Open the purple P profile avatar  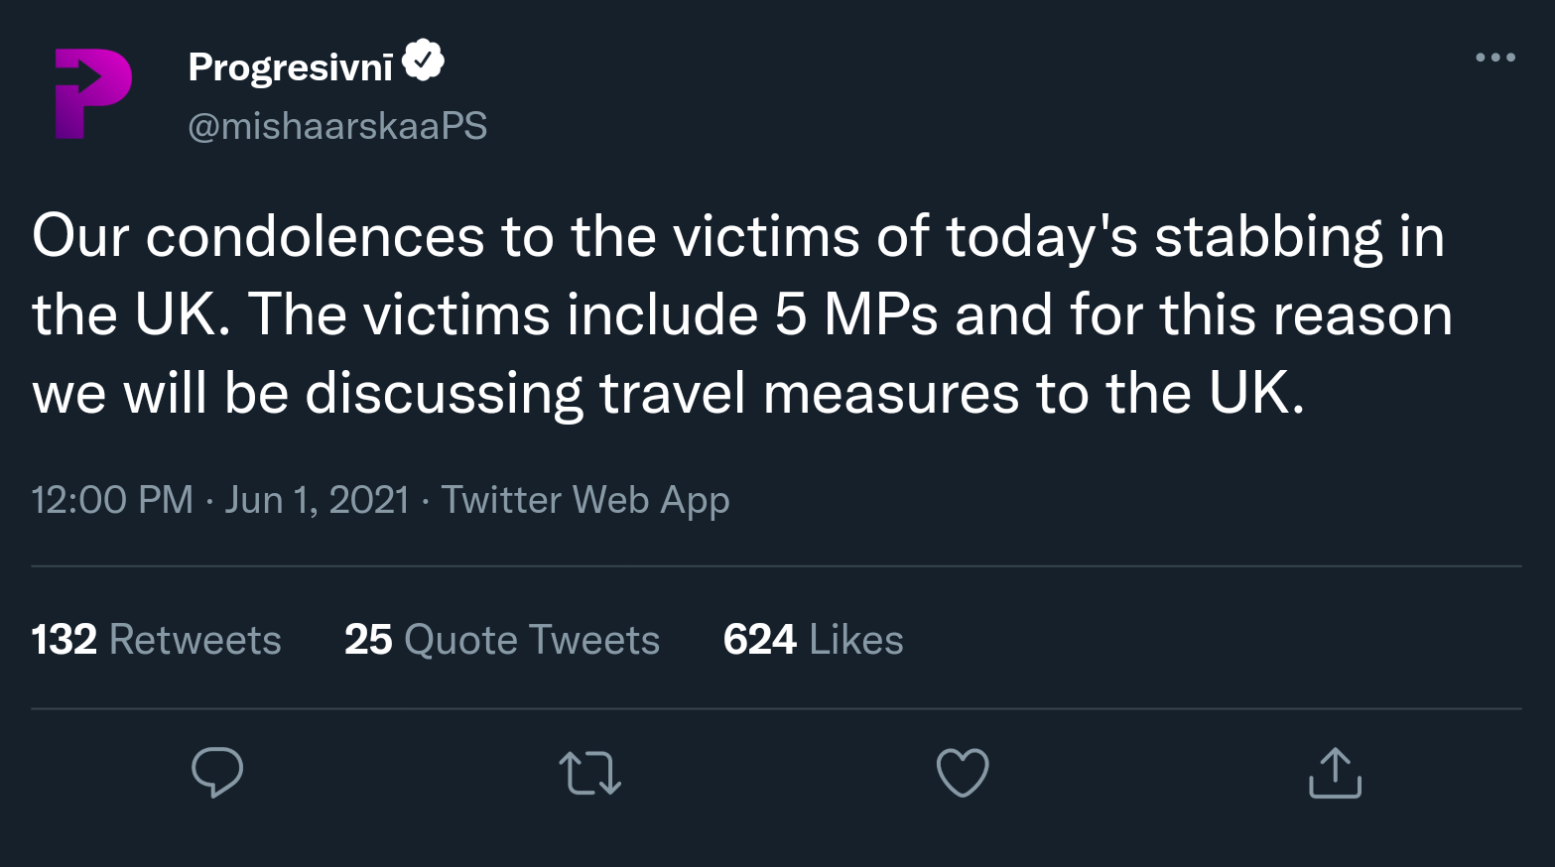92,93
